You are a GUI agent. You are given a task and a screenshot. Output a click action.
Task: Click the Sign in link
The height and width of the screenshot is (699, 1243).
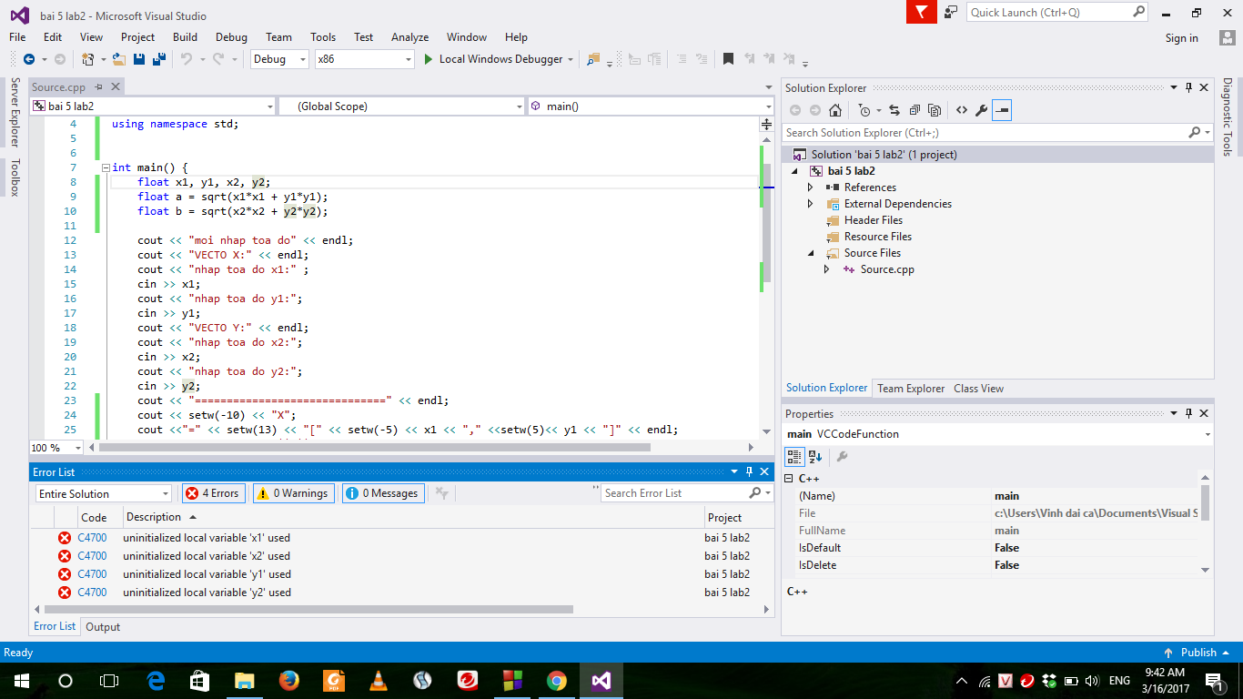pos(1181,38)
